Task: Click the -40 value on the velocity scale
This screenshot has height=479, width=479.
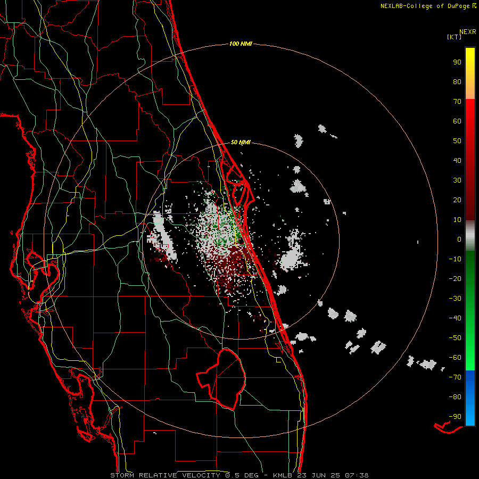Action: [455, 318]
